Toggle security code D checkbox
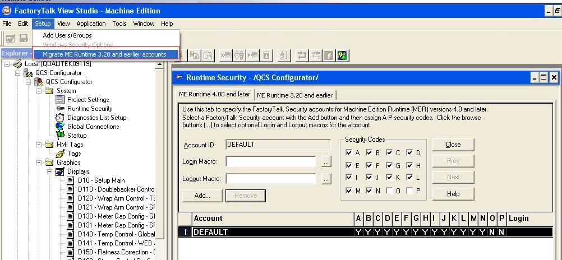The height and width of the screenshot is (260, 562). (x=409, y=152)
